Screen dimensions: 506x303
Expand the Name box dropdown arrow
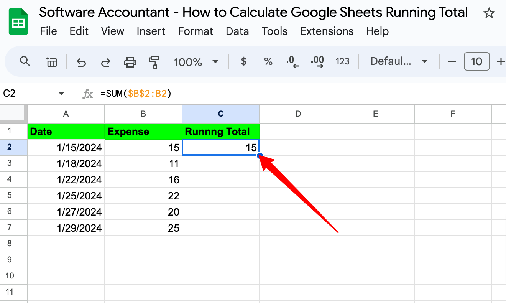pos(61,94)
